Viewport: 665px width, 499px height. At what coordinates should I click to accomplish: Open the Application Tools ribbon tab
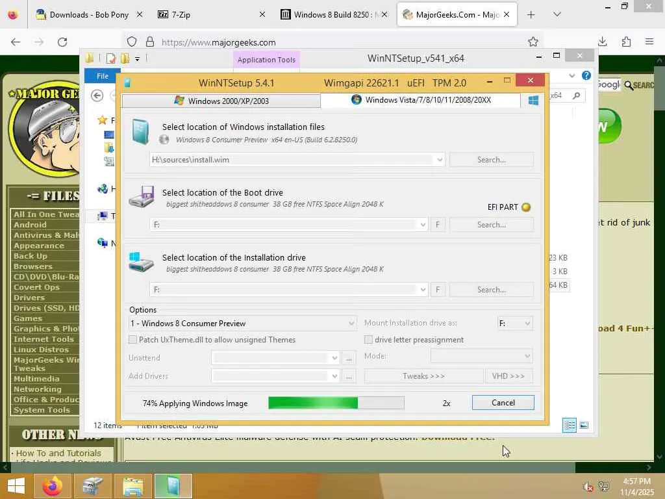266,60
